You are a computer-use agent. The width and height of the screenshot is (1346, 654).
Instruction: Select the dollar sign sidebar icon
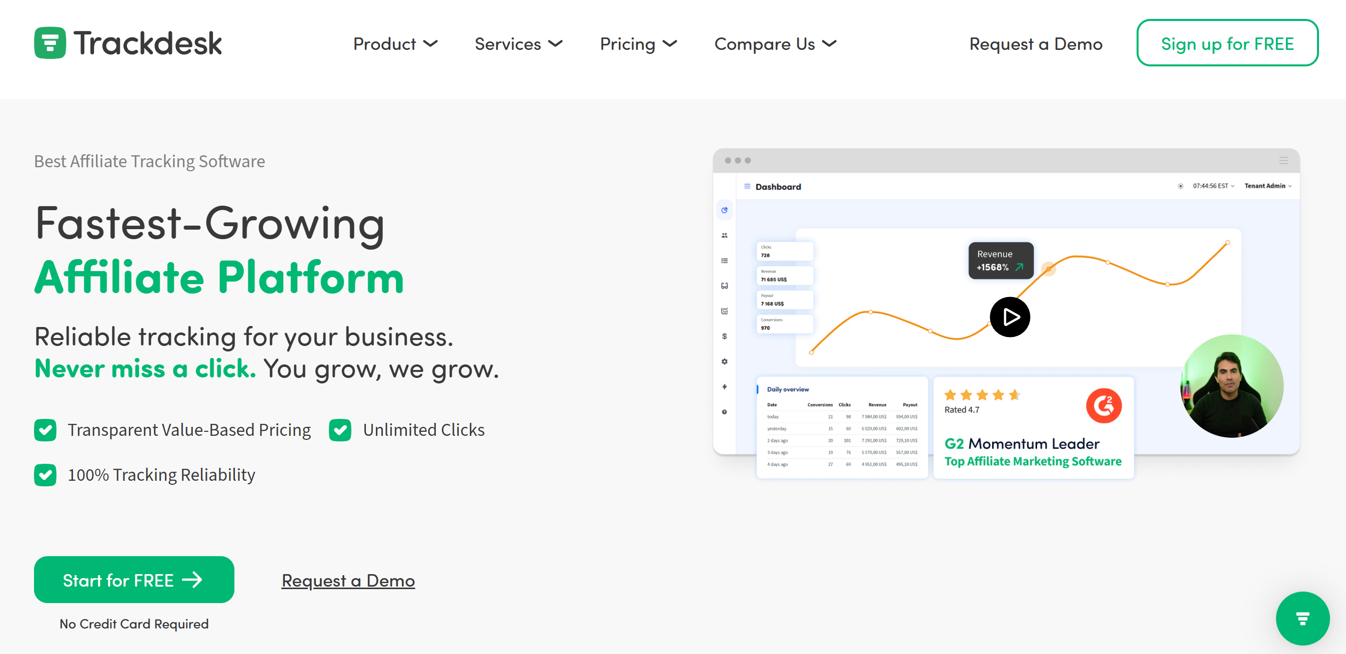[x=724, y=336]
